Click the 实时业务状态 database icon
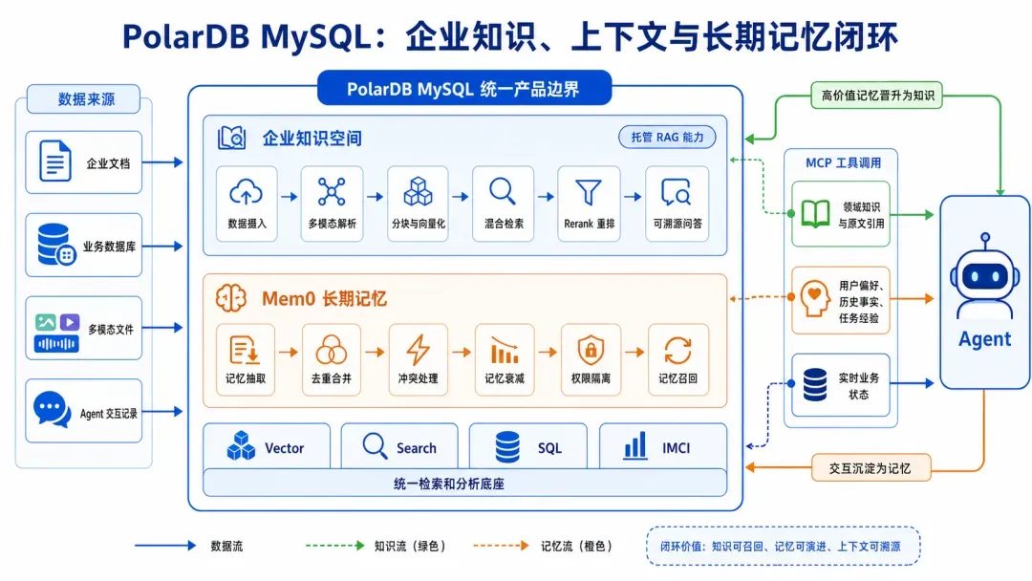The width and height of the screenshot is (1032, 581). [x=815, y=385]
